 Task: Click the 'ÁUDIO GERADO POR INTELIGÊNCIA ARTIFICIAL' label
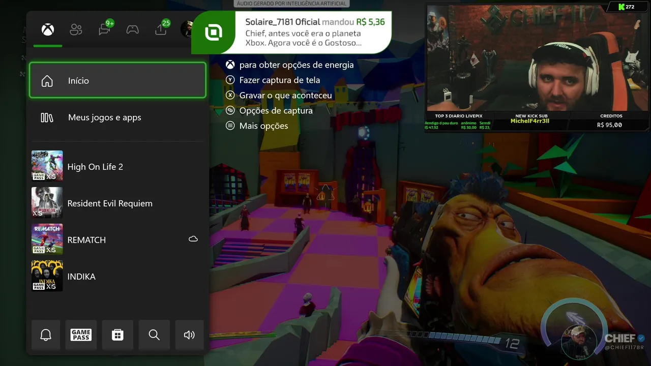pos(291,4)
